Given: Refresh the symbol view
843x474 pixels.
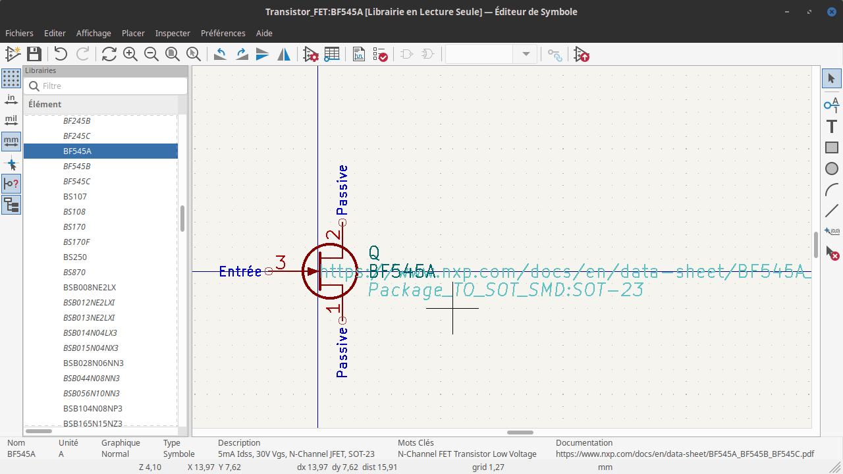Looking at the screenshot, I should tap(109, 54).
